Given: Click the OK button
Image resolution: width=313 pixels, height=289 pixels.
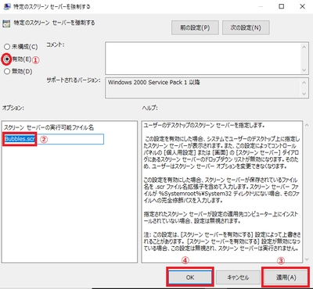Looking at the screenshot, I should click(x=190, y=277).
